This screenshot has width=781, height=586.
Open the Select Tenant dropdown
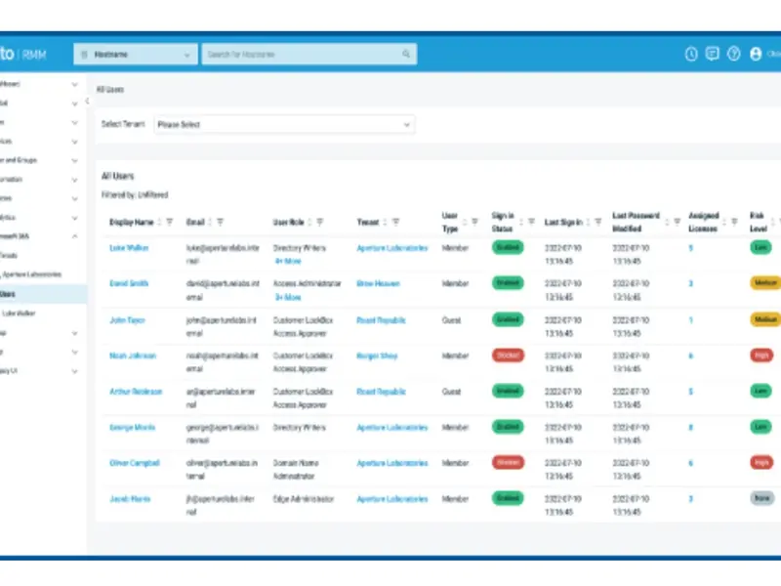(x=283, y=125)
